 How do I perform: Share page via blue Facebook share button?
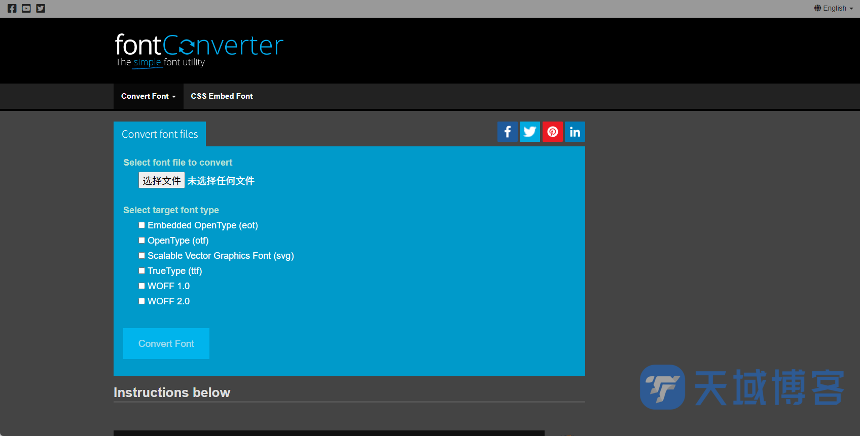(508, 132)
